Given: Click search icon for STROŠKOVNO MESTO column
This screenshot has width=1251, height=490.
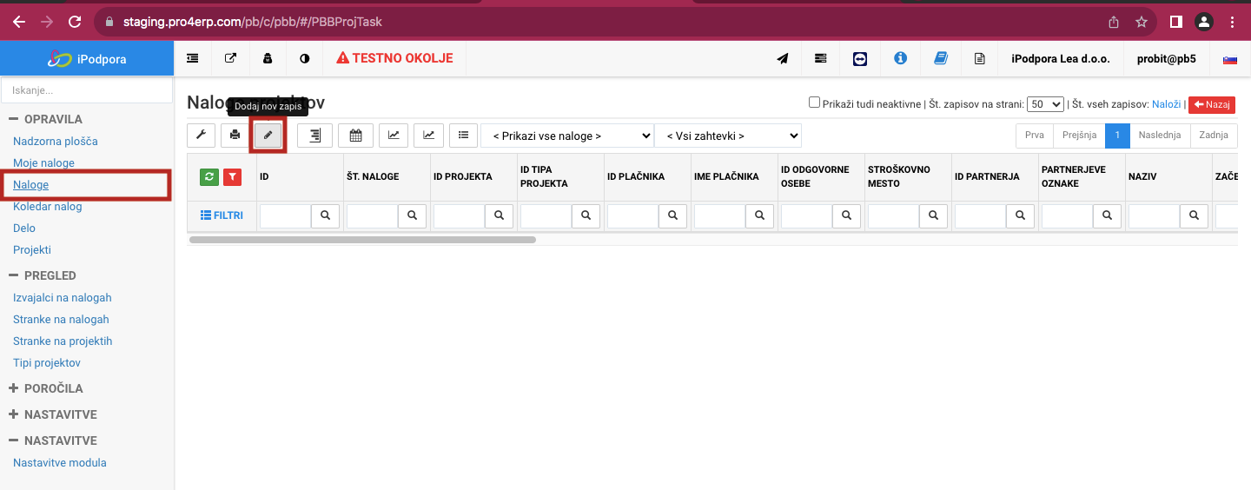Looking at the screenshot, I should 933,216.
